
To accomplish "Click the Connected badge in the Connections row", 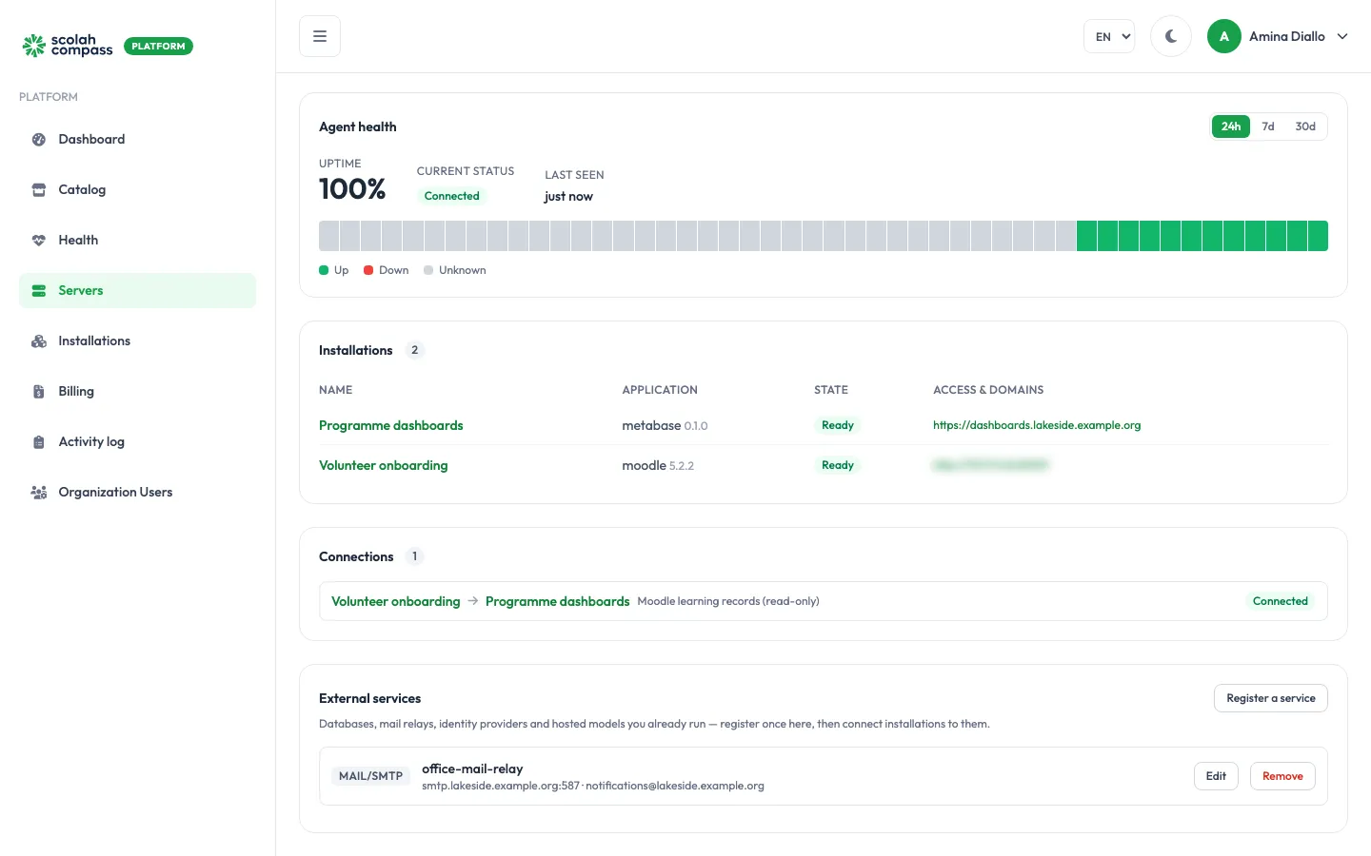I will (1281, 601).
